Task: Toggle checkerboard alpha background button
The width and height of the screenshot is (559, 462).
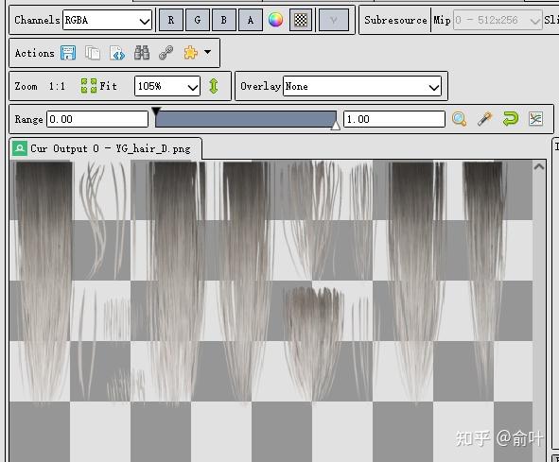Action: click(x=301, y=20)
